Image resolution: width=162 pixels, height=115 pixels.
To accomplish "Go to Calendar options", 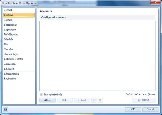I will click(x=19, y=49).
